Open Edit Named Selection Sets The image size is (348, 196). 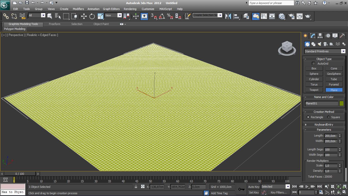pyautogui.click(x=188, y=16)
